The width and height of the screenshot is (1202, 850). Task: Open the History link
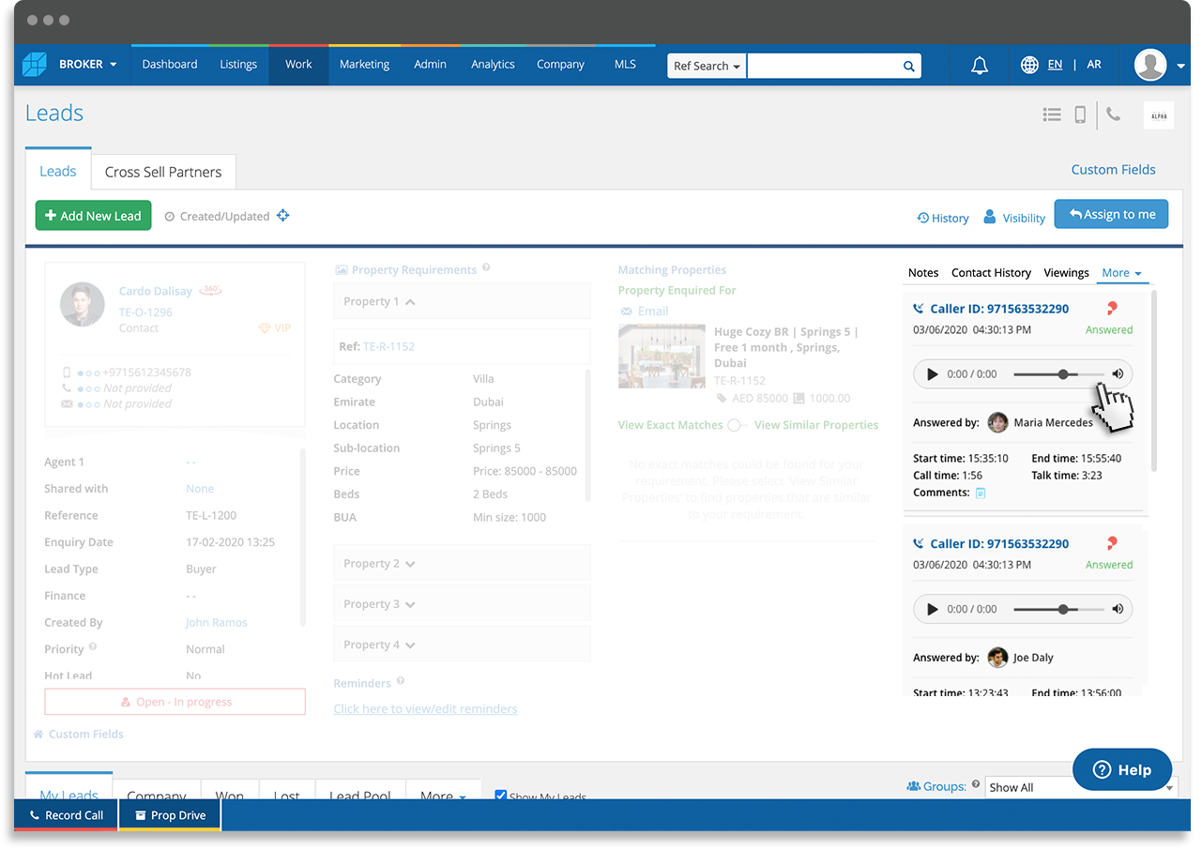(x=943, y=218)
